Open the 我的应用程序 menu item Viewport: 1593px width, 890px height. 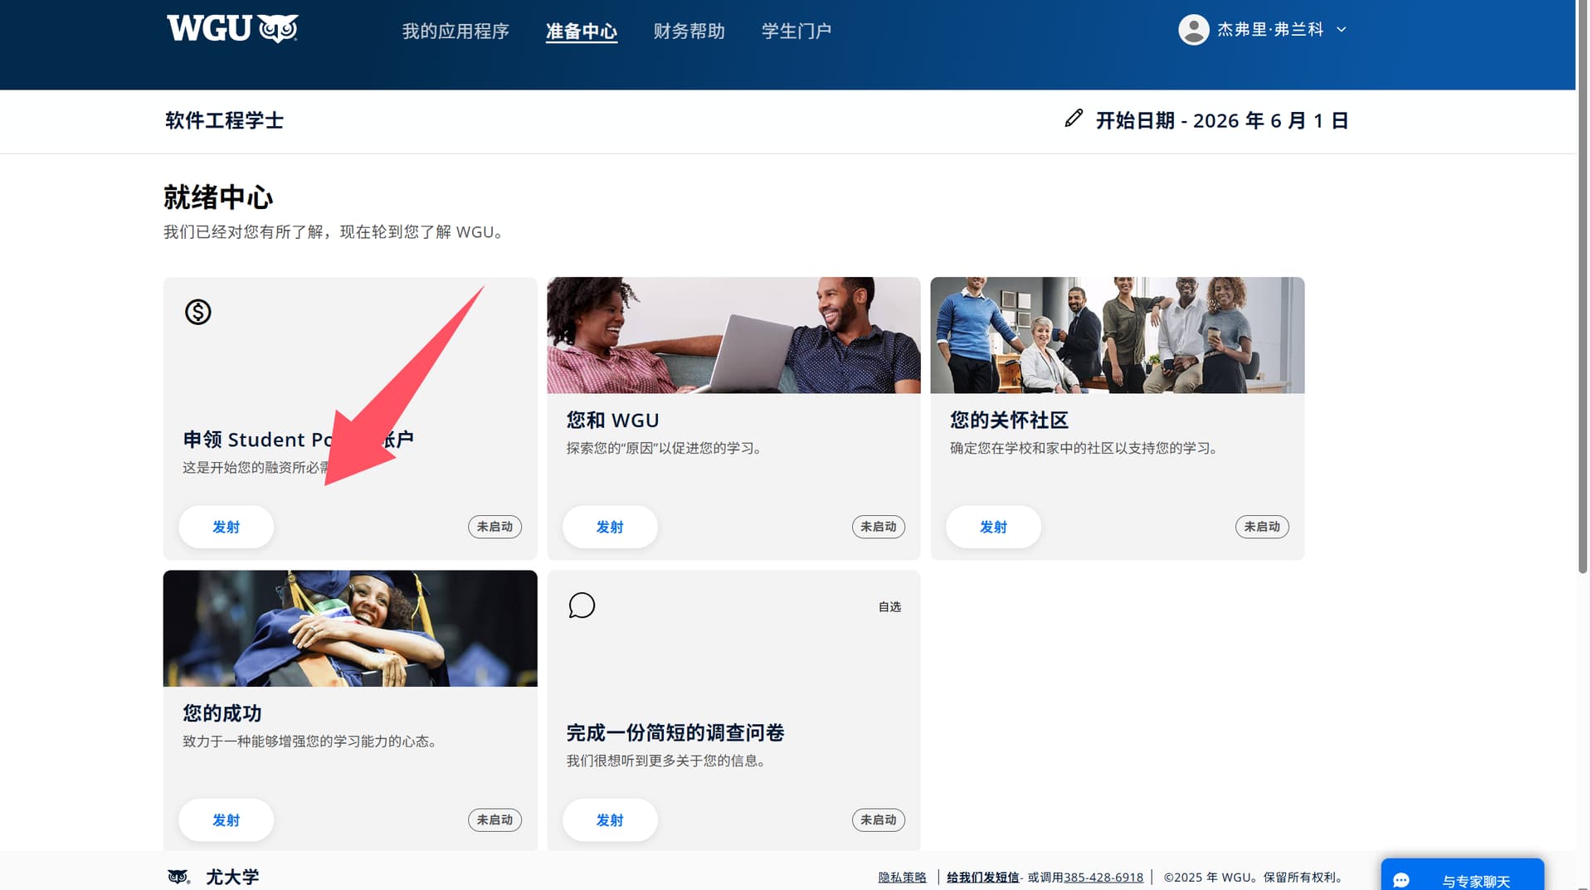[x=455, y=32]
